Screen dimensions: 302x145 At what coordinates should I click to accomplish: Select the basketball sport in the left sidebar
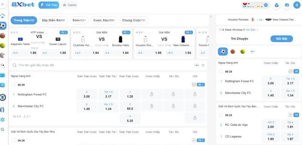[x=3, y=36]
